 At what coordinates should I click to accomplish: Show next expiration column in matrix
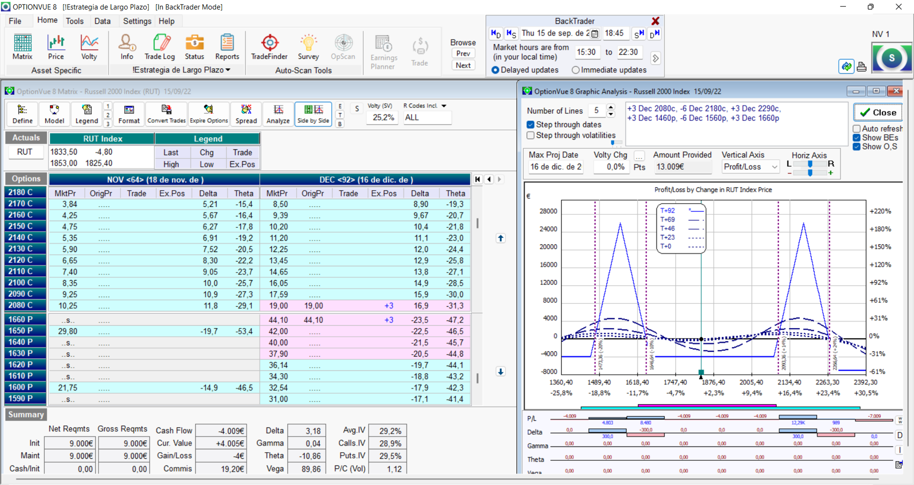click(500, 179)
